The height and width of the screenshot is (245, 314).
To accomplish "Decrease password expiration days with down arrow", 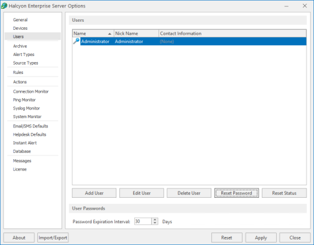I will click(155, 223).
